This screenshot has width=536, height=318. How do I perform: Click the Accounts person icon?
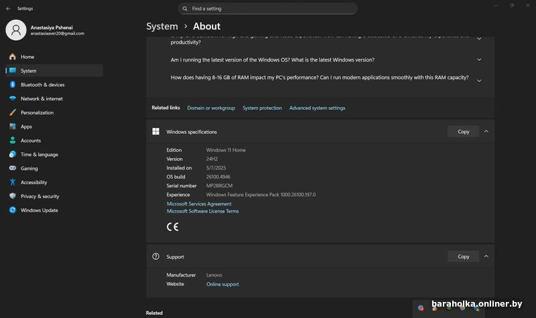coord(13,141)
